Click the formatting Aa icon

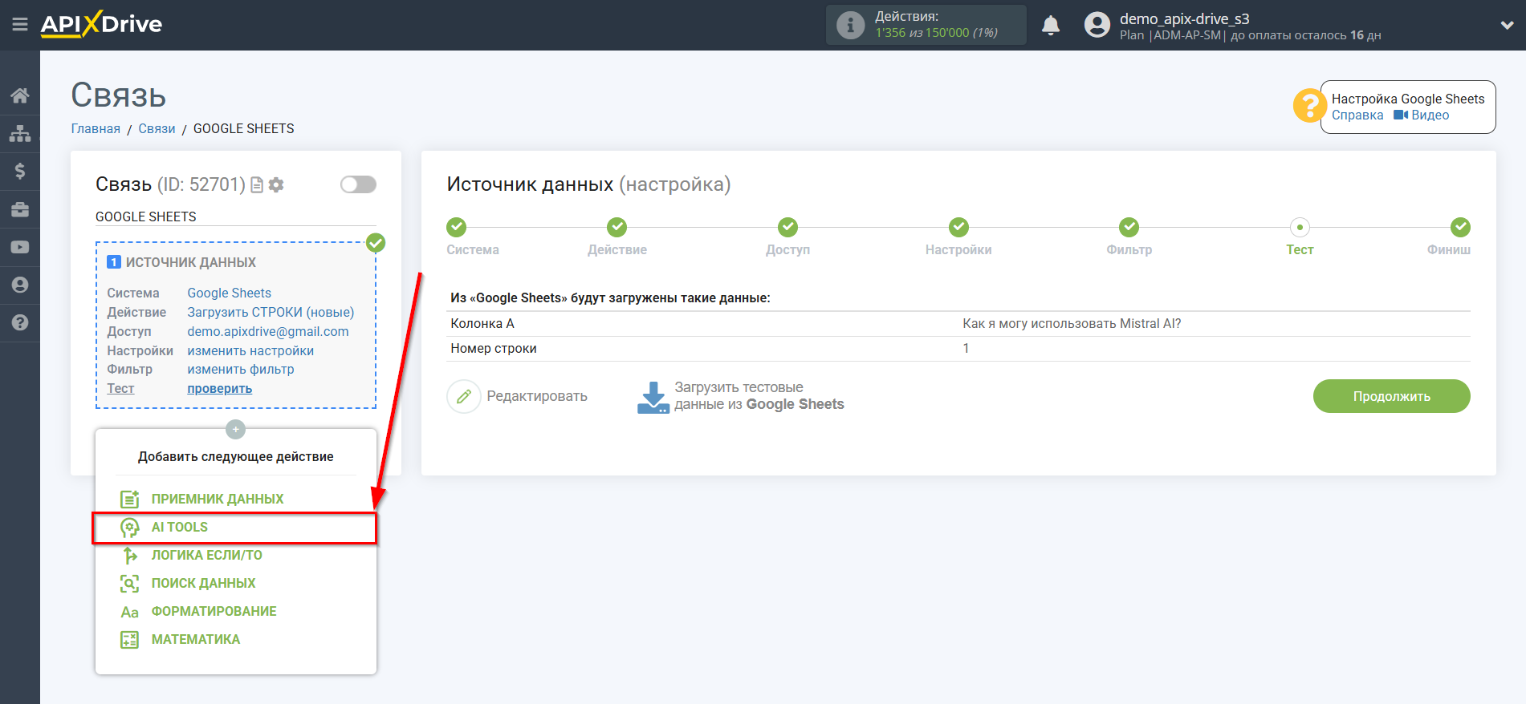click(129, 612)
